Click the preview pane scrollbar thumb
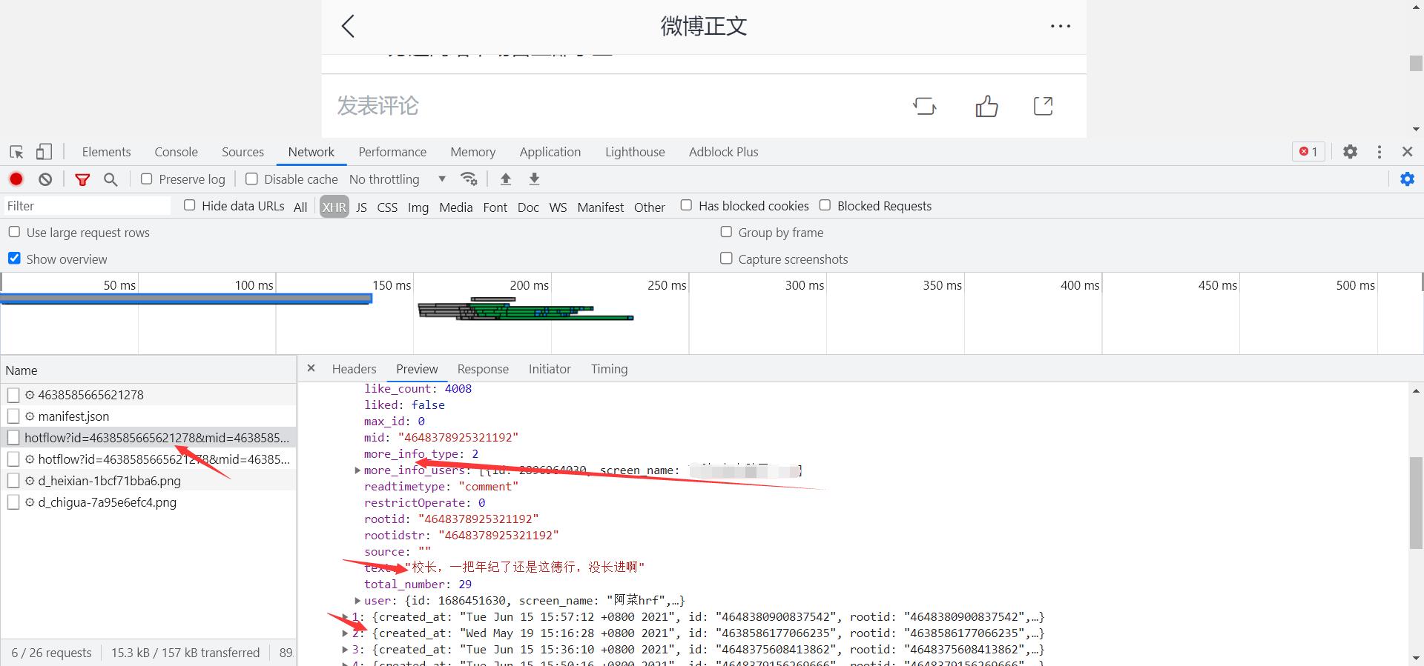The height and width of the screenshot is (666, 1424). (1416, 503)
